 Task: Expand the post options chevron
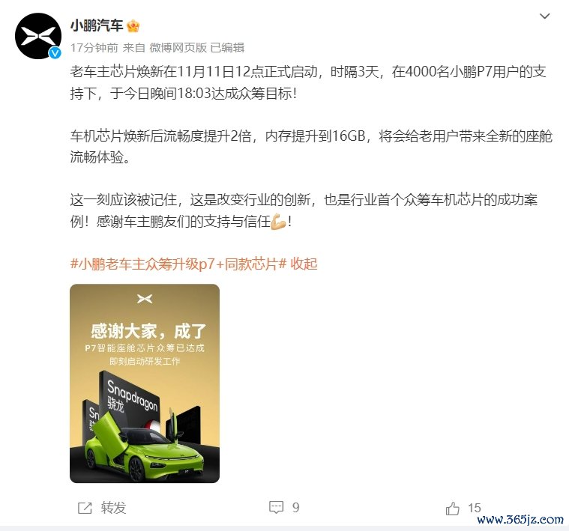coord(545,16)
